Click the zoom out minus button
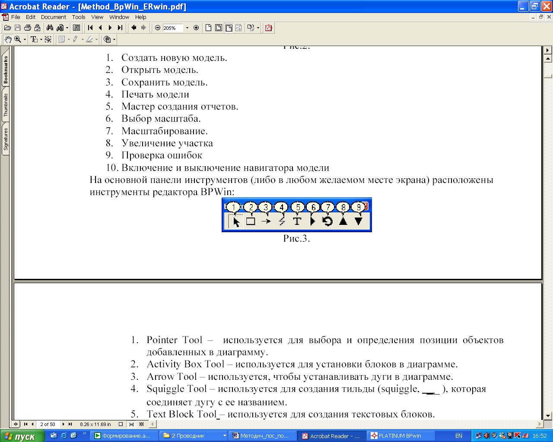Image resolution: width=553 pixels, height=442 pixels. (158, 28)
